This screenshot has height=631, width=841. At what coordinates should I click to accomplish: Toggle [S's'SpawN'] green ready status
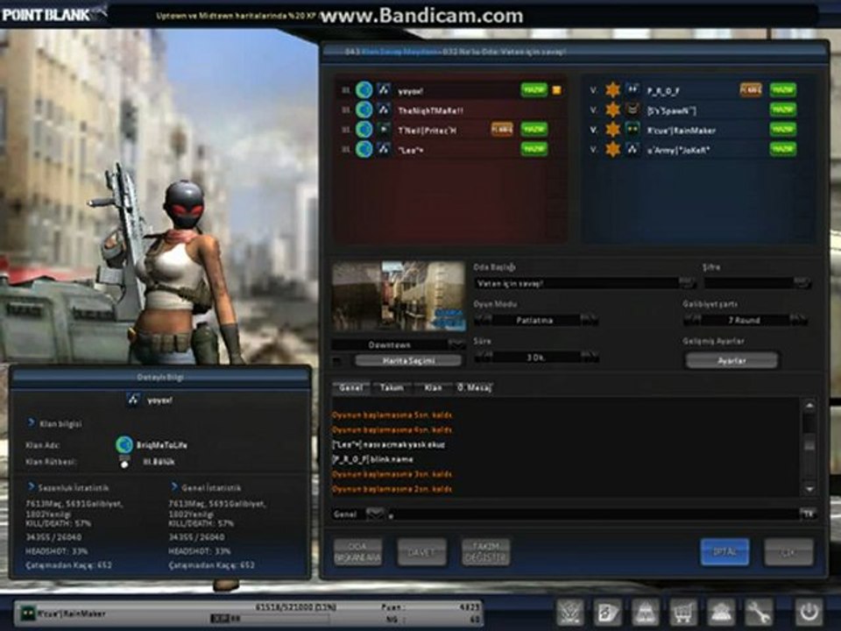coord(783,110)
